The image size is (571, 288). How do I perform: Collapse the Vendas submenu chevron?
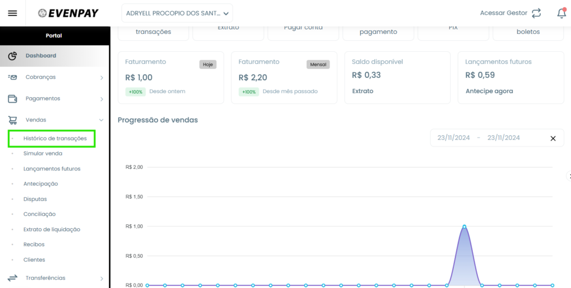(101, 120)
